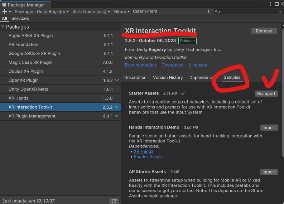Clear the search field with the x icon
The height and width of the screenshot is (204, 284).
(x=280, y=12)
